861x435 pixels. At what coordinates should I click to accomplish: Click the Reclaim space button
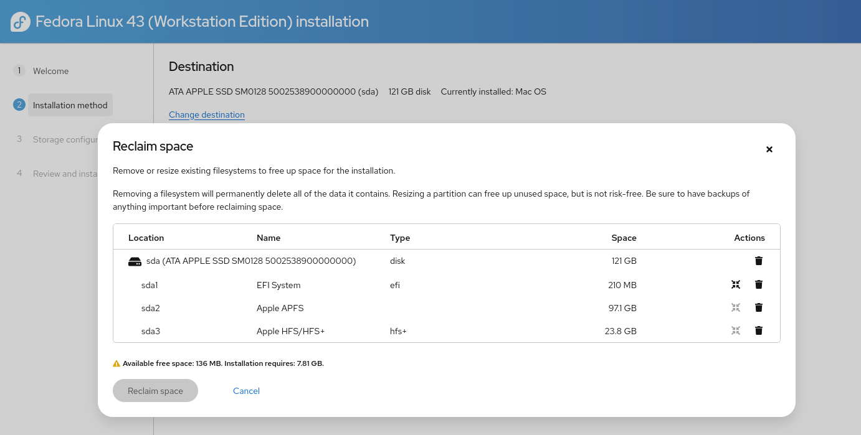(x=155, y=391)
